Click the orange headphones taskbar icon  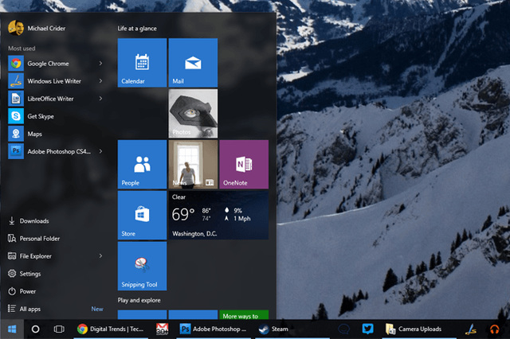pyautogui.click(x=495, y=329)
